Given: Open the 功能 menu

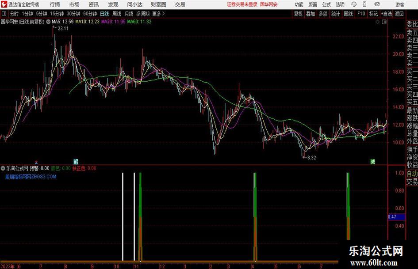Looking at the screenshot, I should pos(299,4).
